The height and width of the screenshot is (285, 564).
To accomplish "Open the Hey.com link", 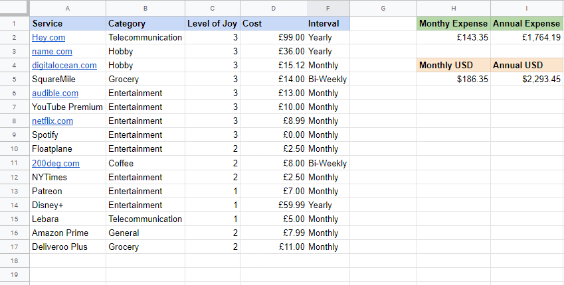I will [x=48, y=38].
